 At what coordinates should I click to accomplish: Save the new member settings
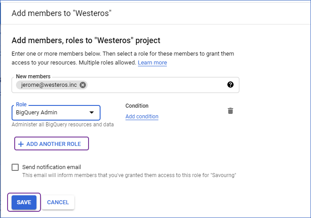pos(24,202)
